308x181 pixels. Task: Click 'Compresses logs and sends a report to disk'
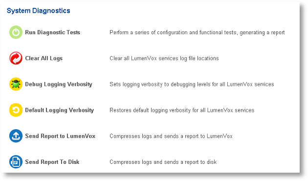tap(163, 162)
